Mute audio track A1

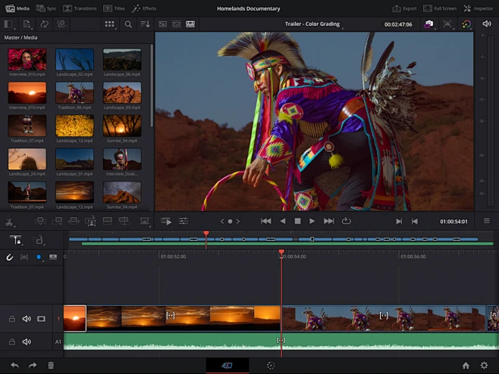(27, 341)
